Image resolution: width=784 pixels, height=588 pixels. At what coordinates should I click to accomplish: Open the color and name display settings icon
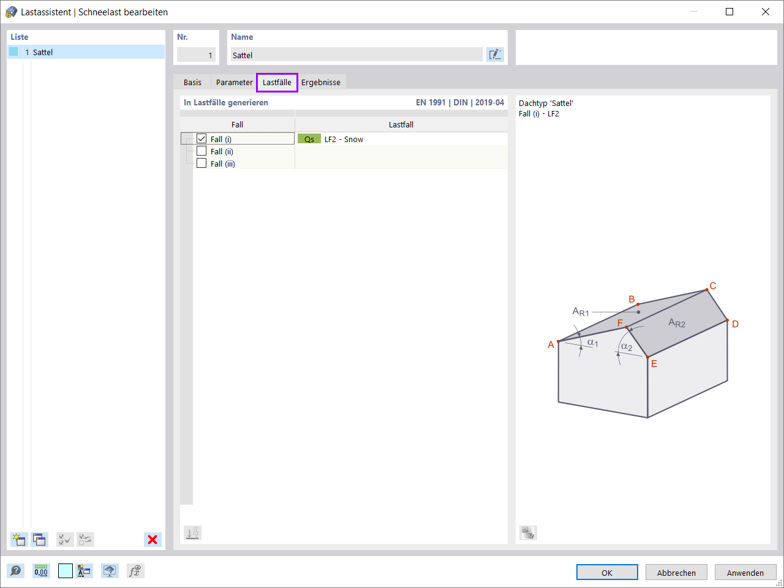(85, 571)
